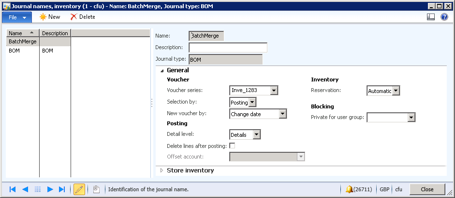
Task: Go to previous record arrow
Action: point(25,189)
